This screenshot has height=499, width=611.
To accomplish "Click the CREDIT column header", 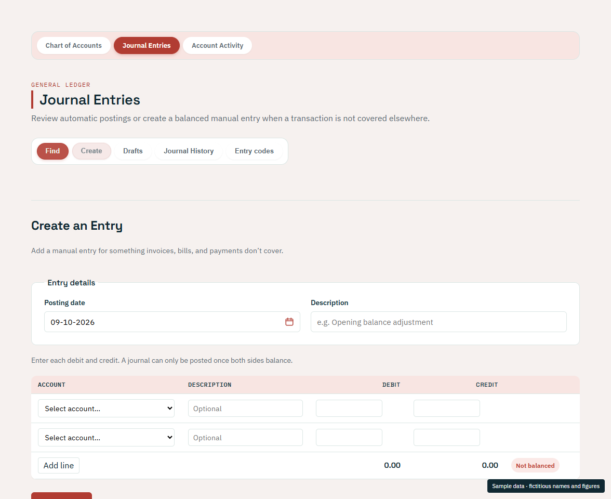I will [487, 385].
